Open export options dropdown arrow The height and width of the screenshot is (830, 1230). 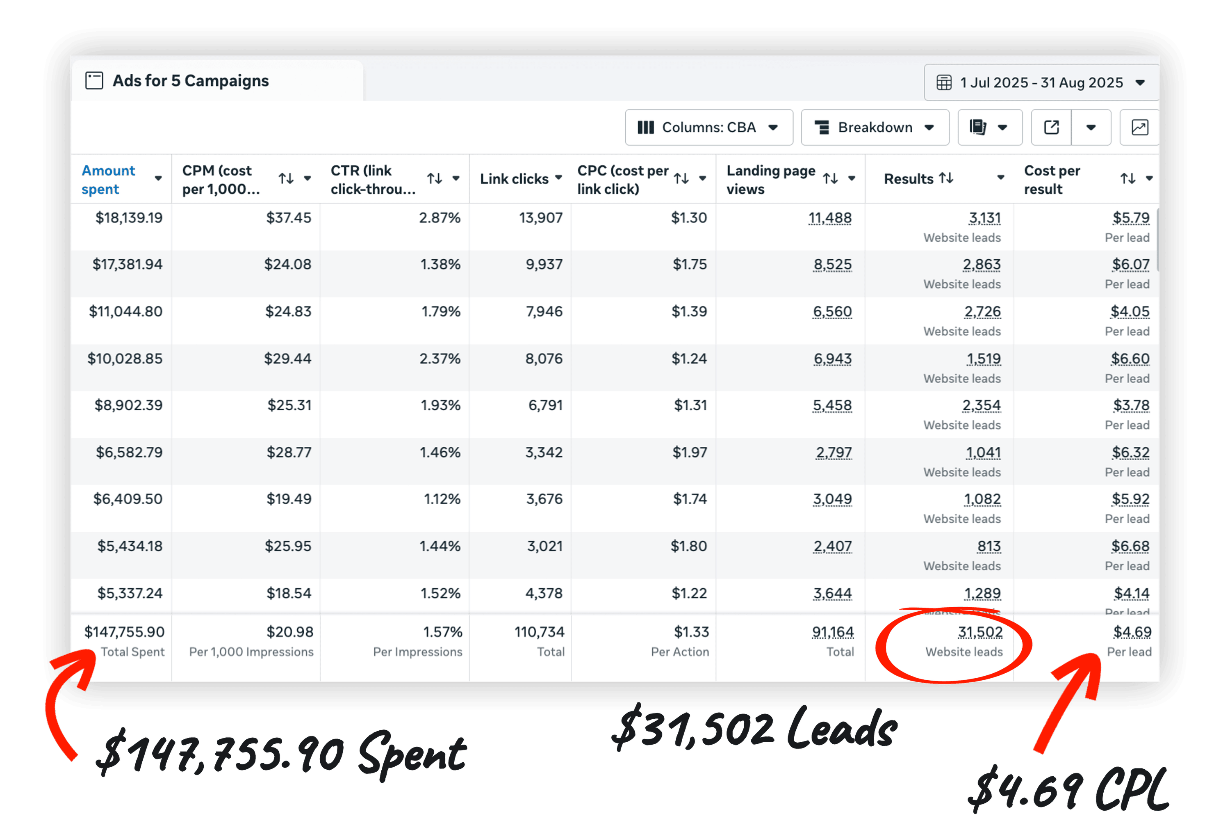point(1091,128)
